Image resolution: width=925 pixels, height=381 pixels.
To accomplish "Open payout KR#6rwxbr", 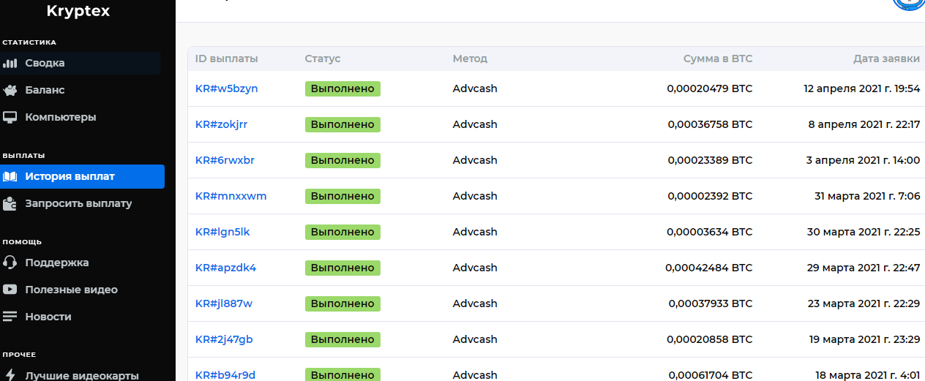I will pyautogui.click(x=225, y=160).
